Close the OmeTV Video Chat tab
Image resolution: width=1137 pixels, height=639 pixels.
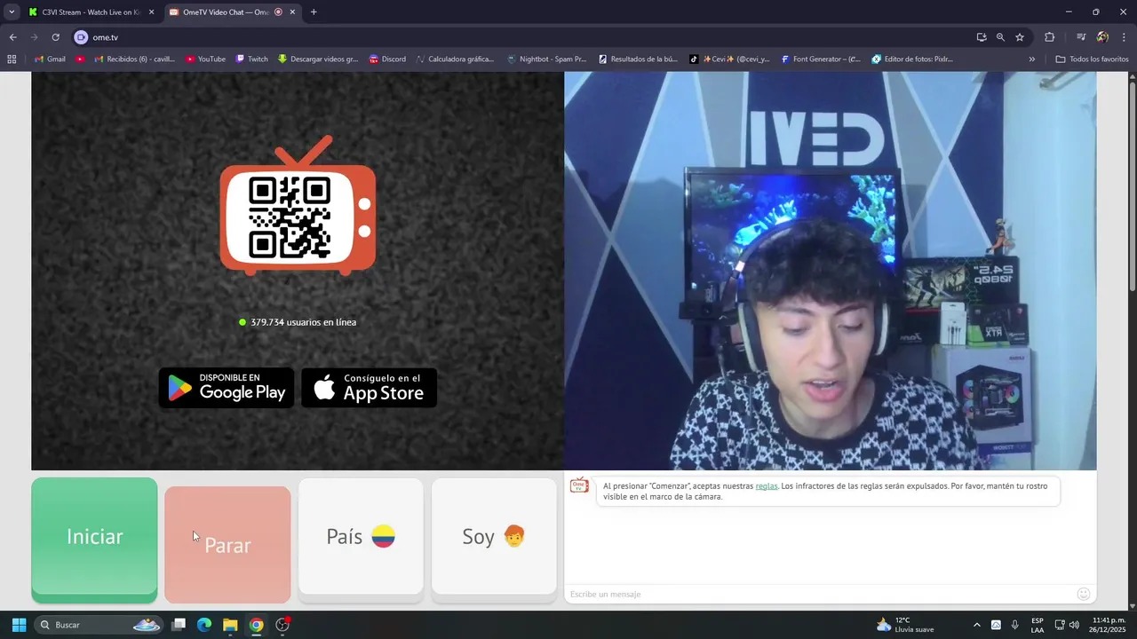pyautogui.click(x=292, y=12)
